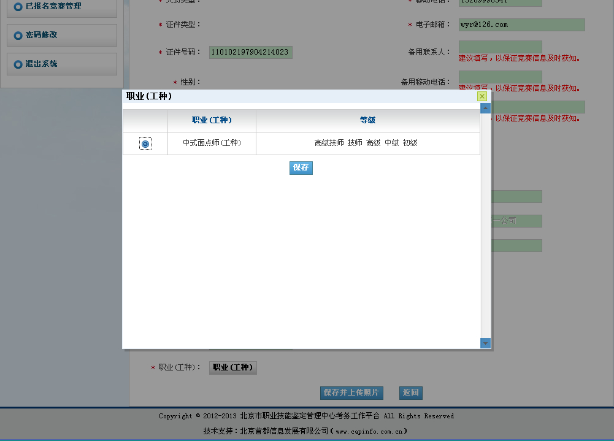The height and width of the screenshot is (441, 614).
Task: Close the 职业(工种) dialog with X
Action: pyautogui.click(x=482, y=96)
